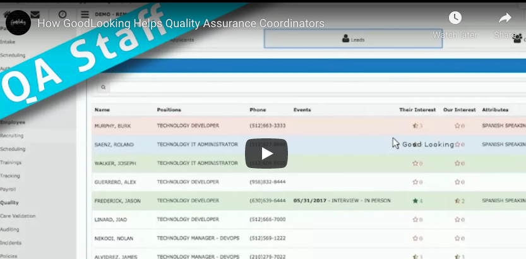Click phone number (956)832-8444
Screen dimensions: 526x259
(x=267, y=182)
